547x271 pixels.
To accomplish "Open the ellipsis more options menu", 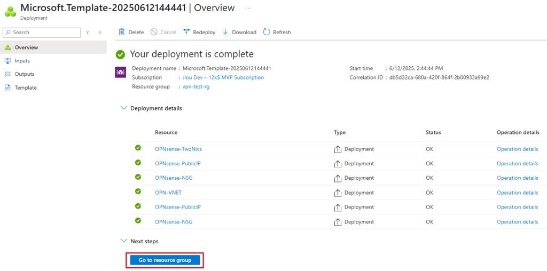I will 248,8.
